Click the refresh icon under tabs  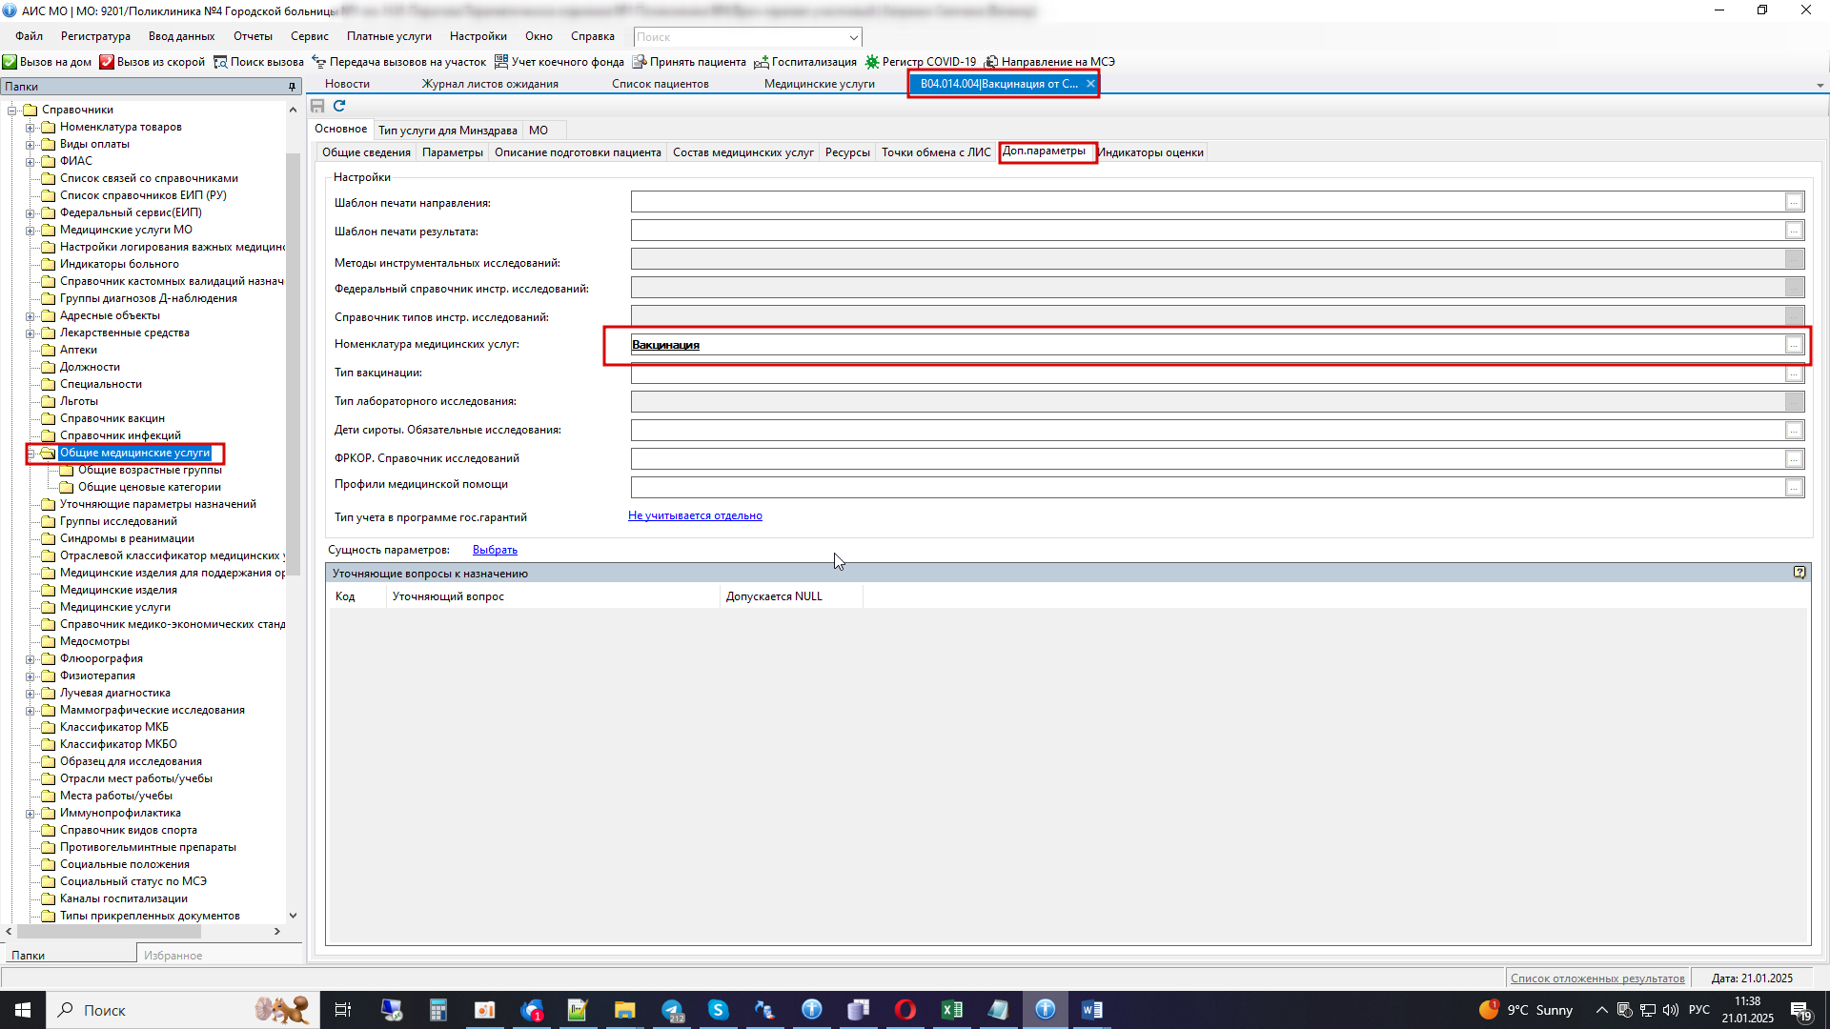[x=339, y=106]
